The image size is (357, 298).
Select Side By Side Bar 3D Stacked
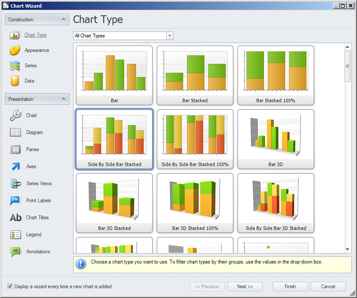coord(276,203)
